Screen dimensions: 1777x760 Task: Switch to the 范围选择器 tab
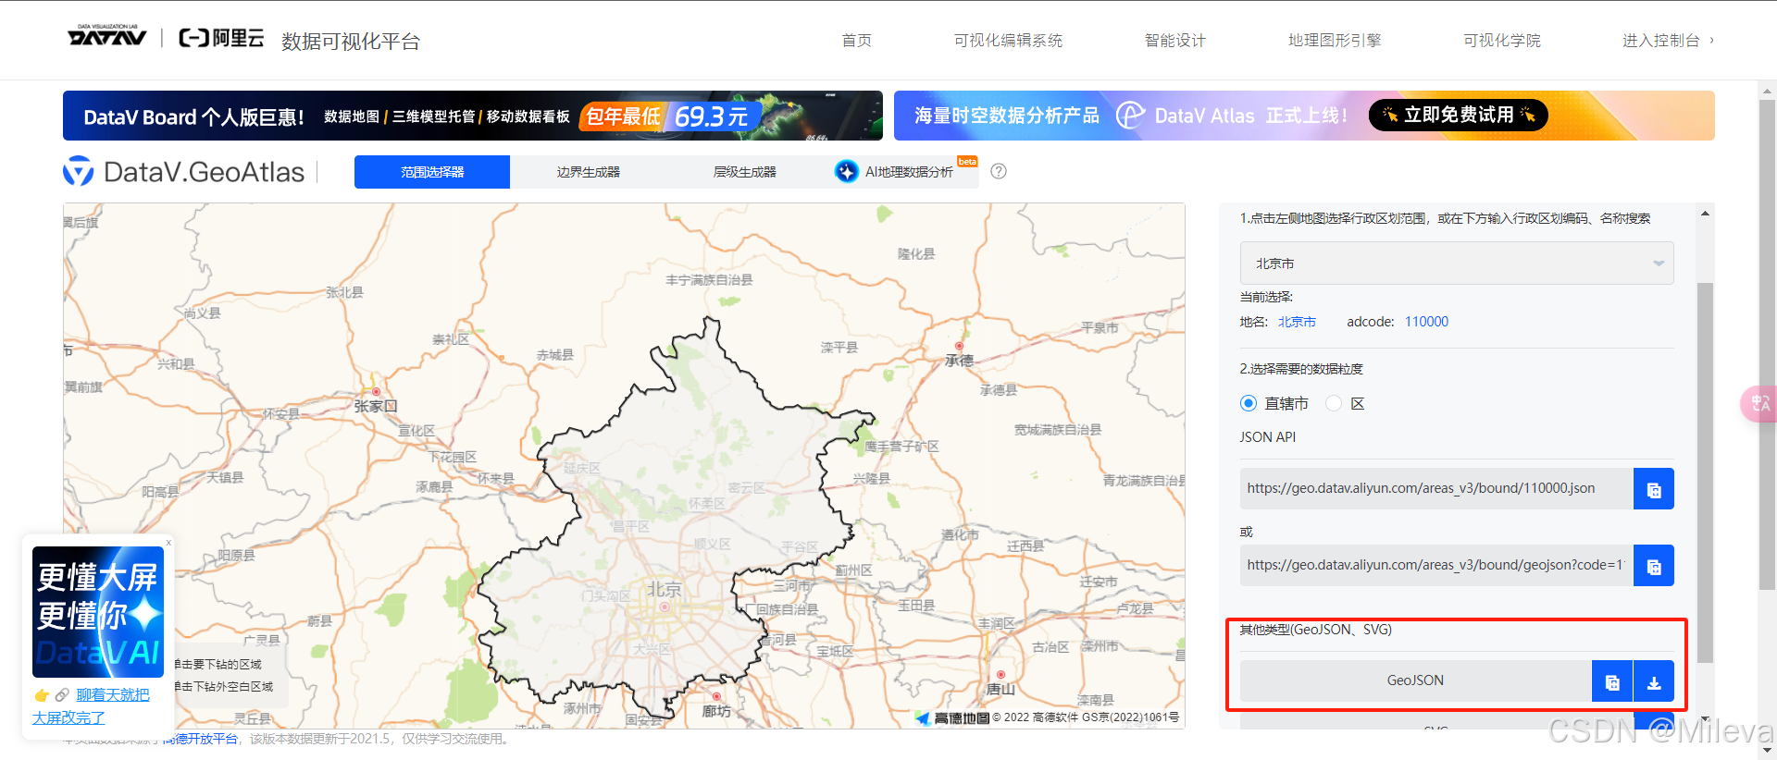tap(432, 172)
